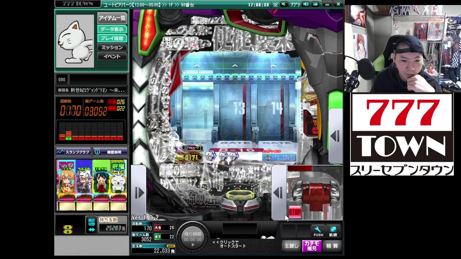This screenshot has height=259, width=461.
Task: Click the 差玉数 22,033 value
Action: click(x=164, y=251)
